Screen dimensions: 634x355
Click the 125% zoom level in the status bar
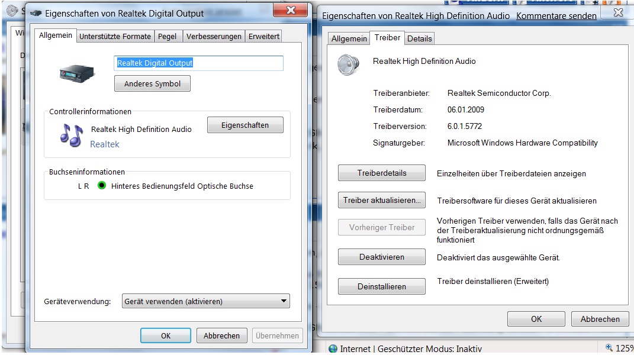625,348
